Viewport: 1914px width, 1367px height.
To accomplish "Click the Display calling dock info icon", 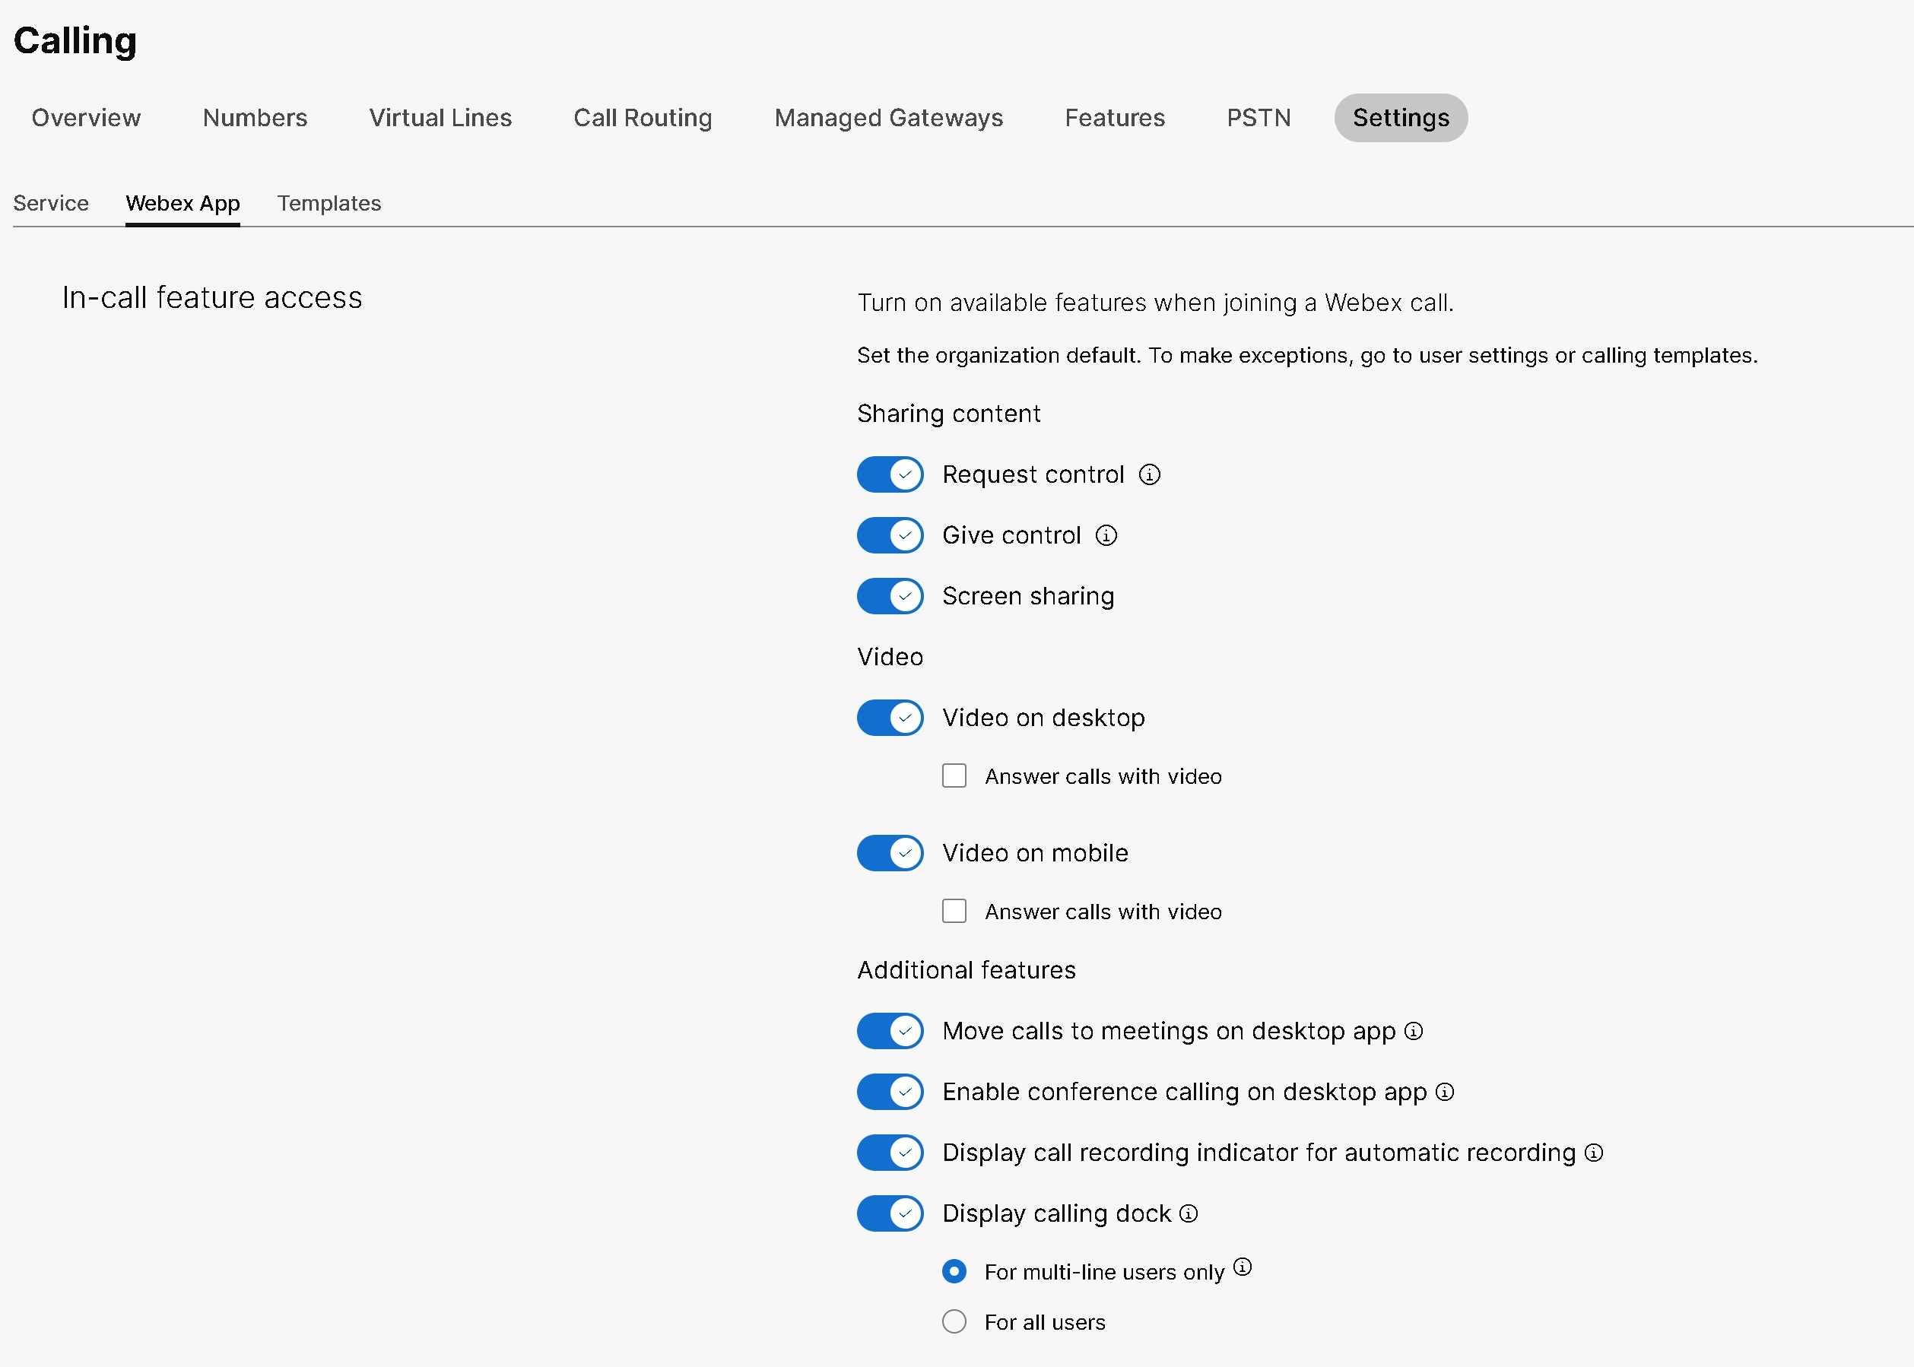I will 1189,1213.
